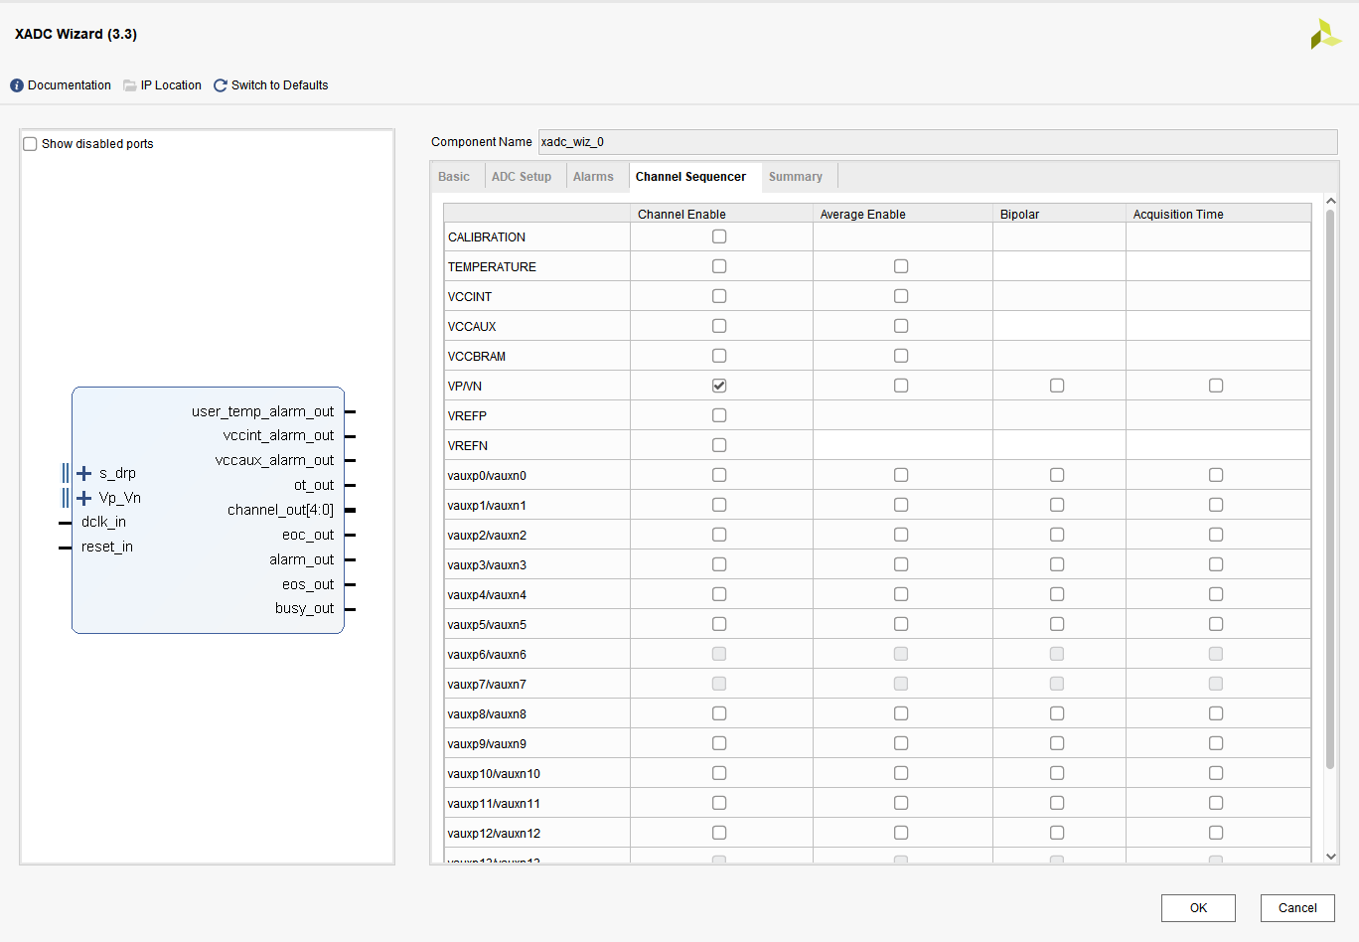Viewport: 1359px width, 942px height.
Task: Enable averaging for VCCAUX
Action: pos(901,326)
